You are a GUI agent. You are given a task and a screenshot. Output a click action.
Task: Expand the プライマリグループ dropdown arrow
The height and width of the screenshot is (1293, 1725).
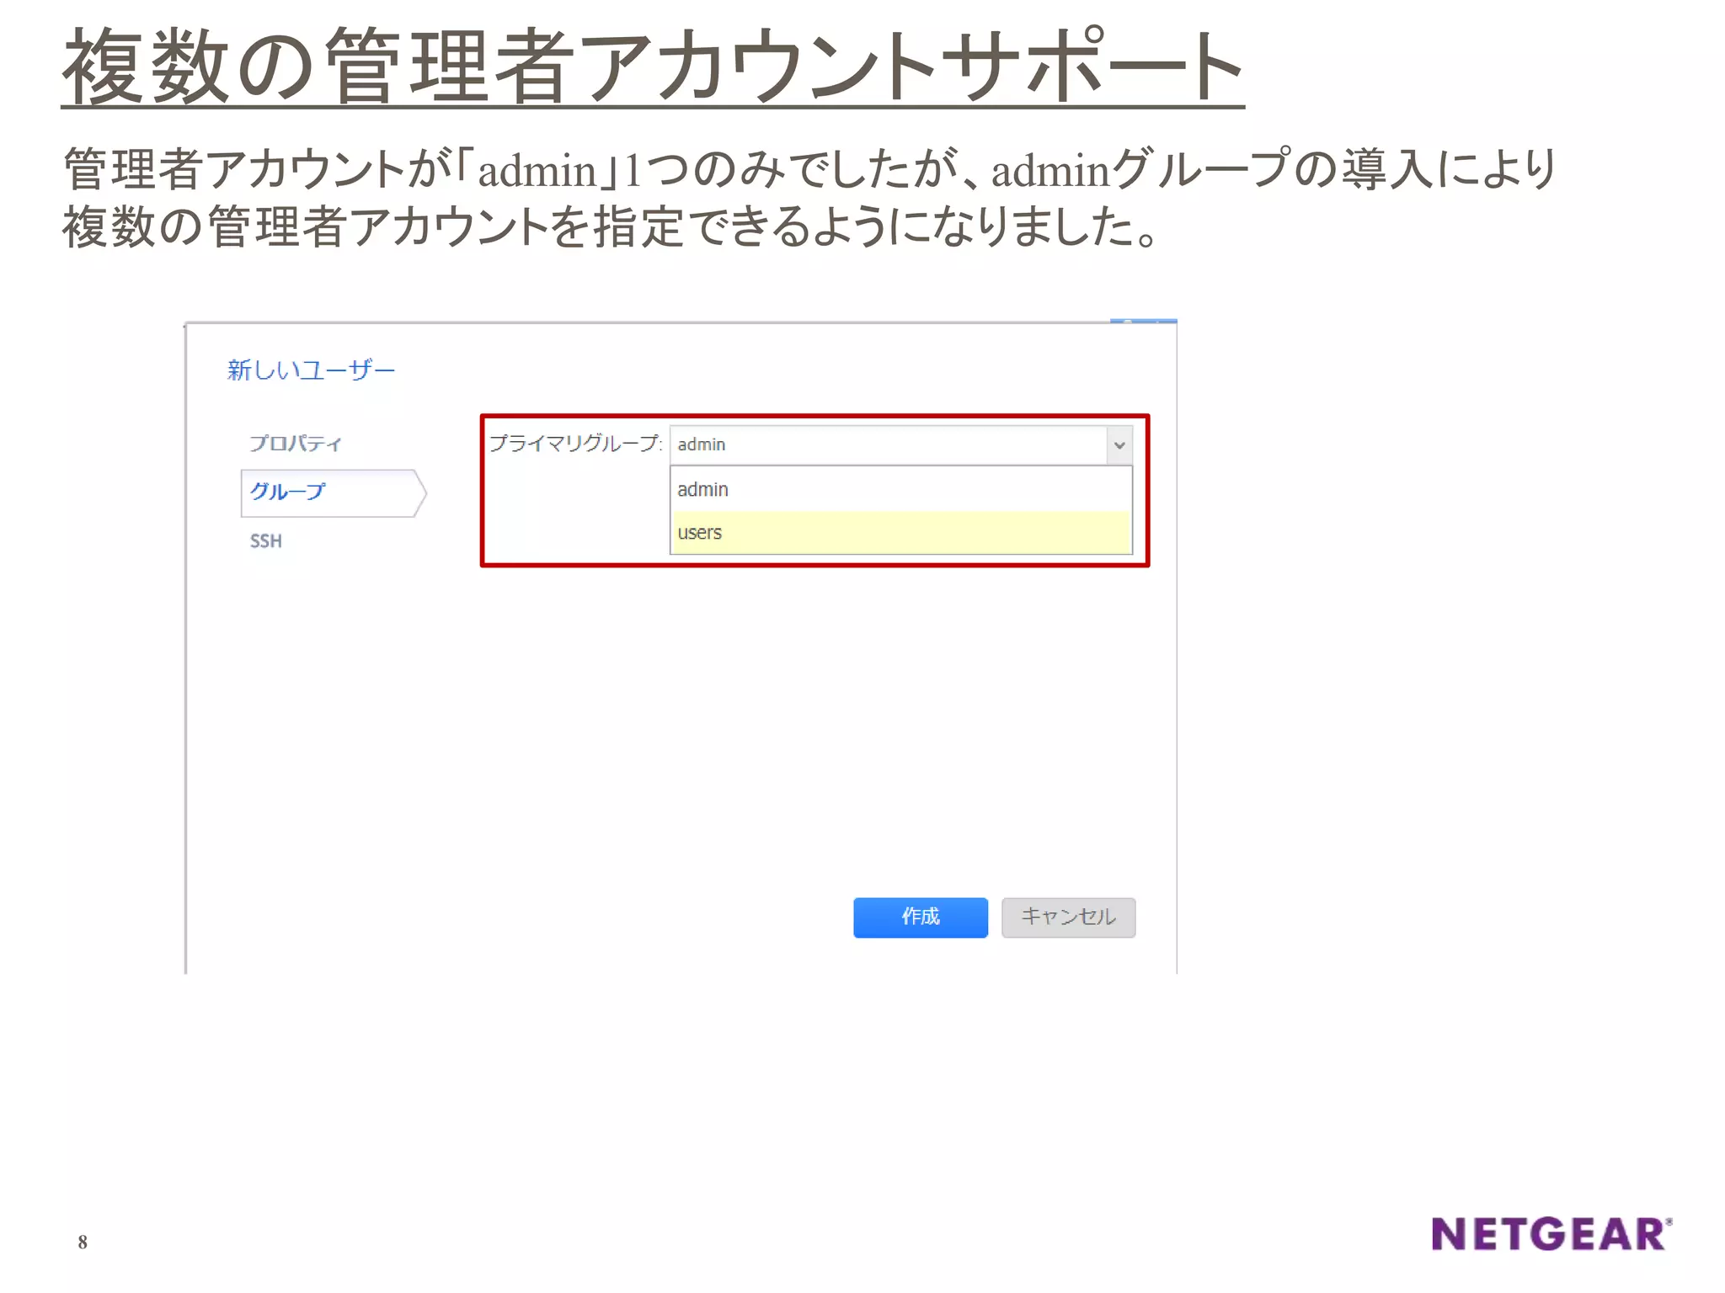1119,444
